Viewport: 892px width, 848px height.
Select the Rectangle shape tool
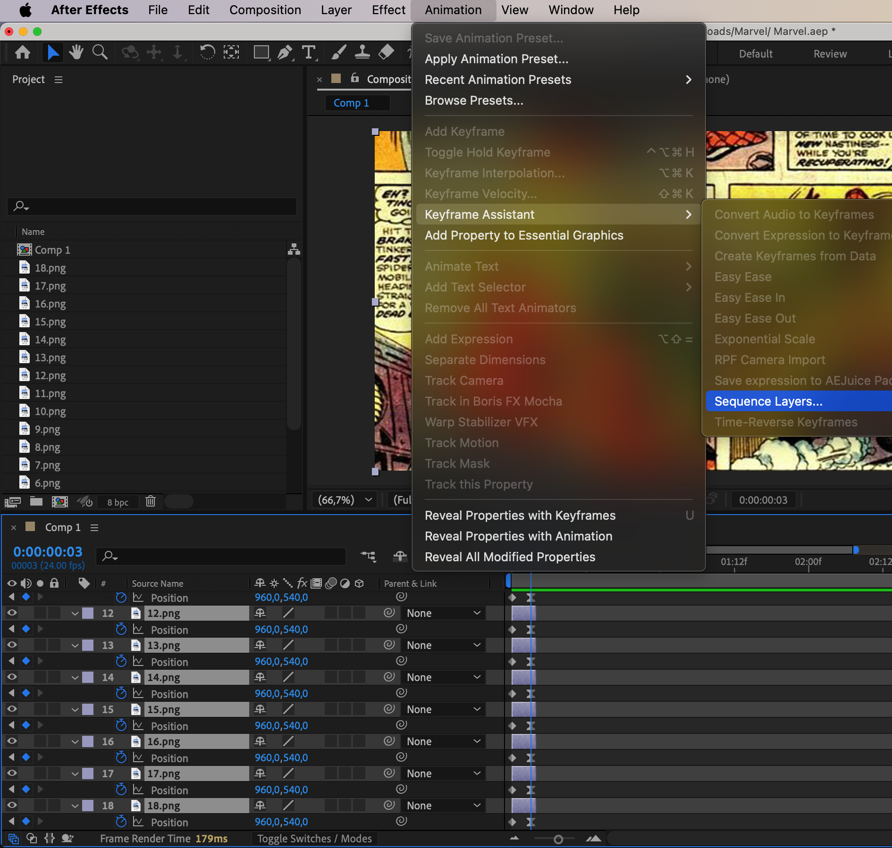pos(261,52)
